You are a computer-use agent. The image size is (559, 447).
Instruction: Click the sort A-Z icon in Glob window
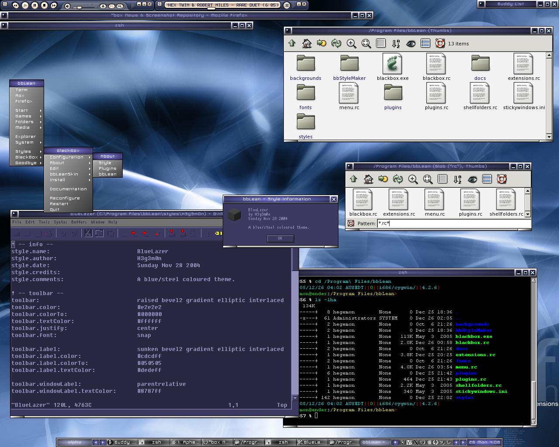pyautogui.click(x=457, y=179)
